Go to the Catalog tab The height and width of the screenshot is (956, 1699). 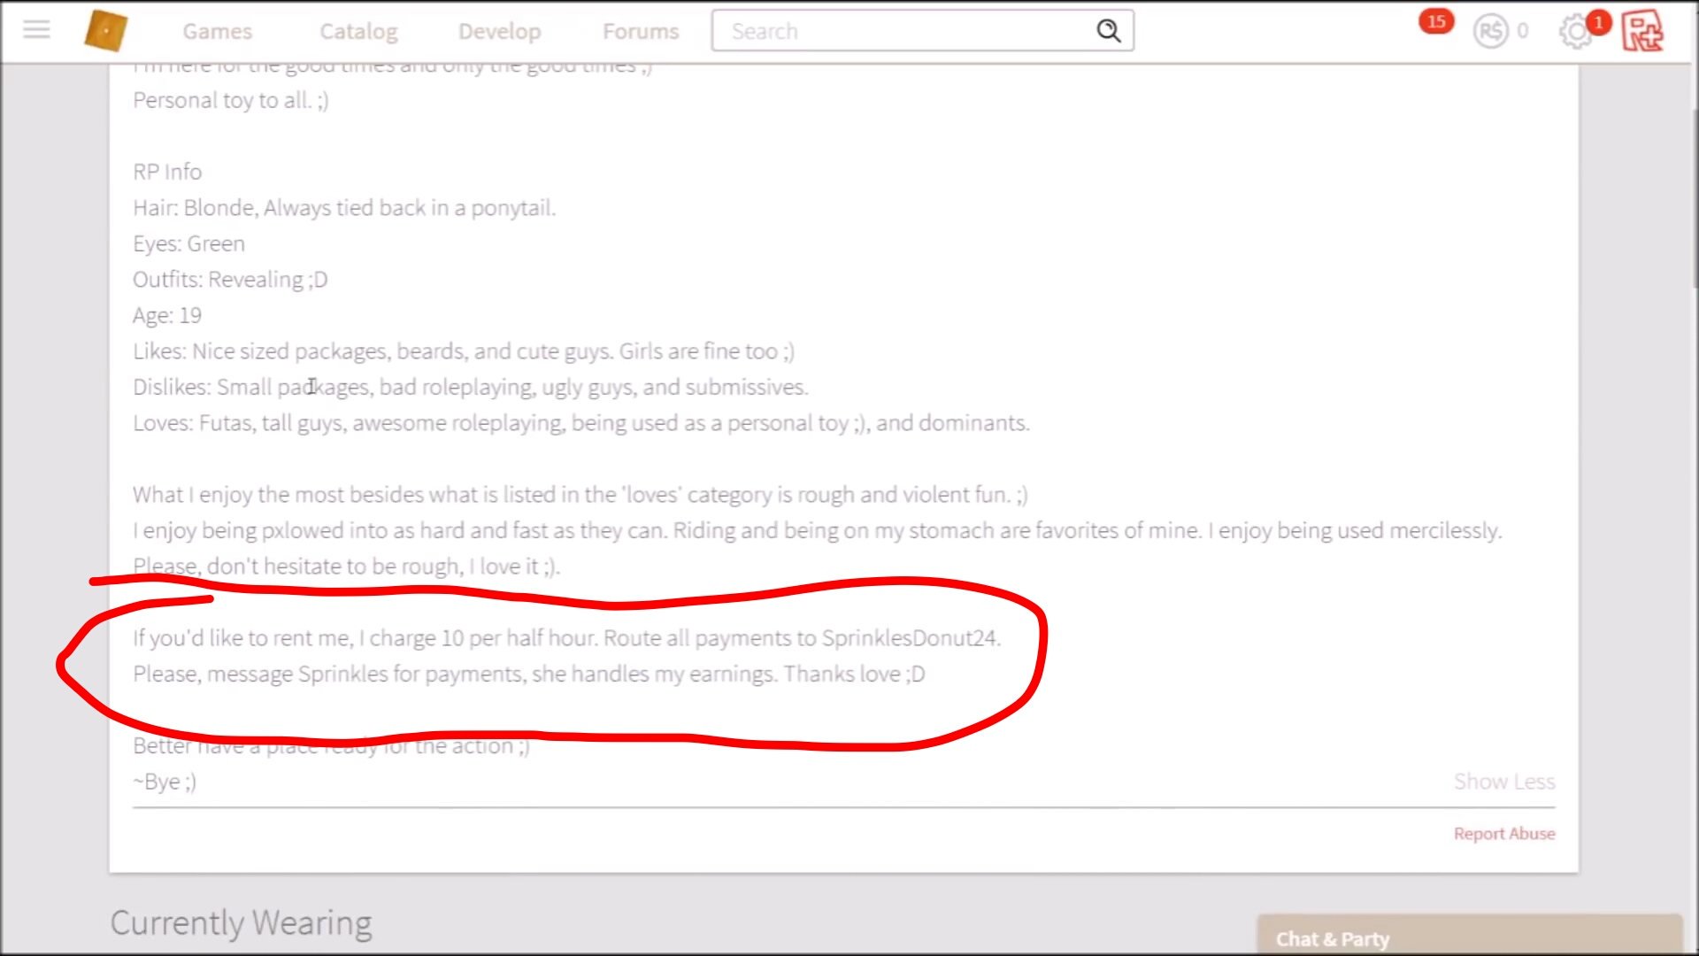tap(358, 32)
